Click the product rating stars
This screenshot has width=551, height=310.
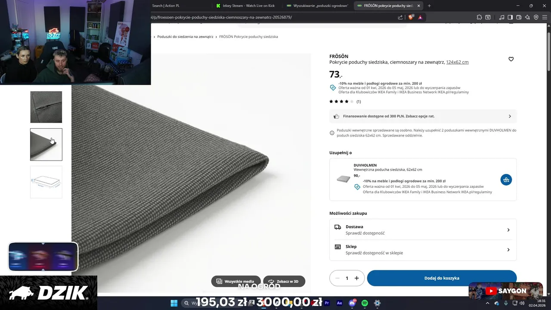(x=341, y=102)
